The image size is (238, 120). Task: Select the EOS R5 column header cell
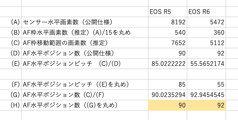coord(167,12)
